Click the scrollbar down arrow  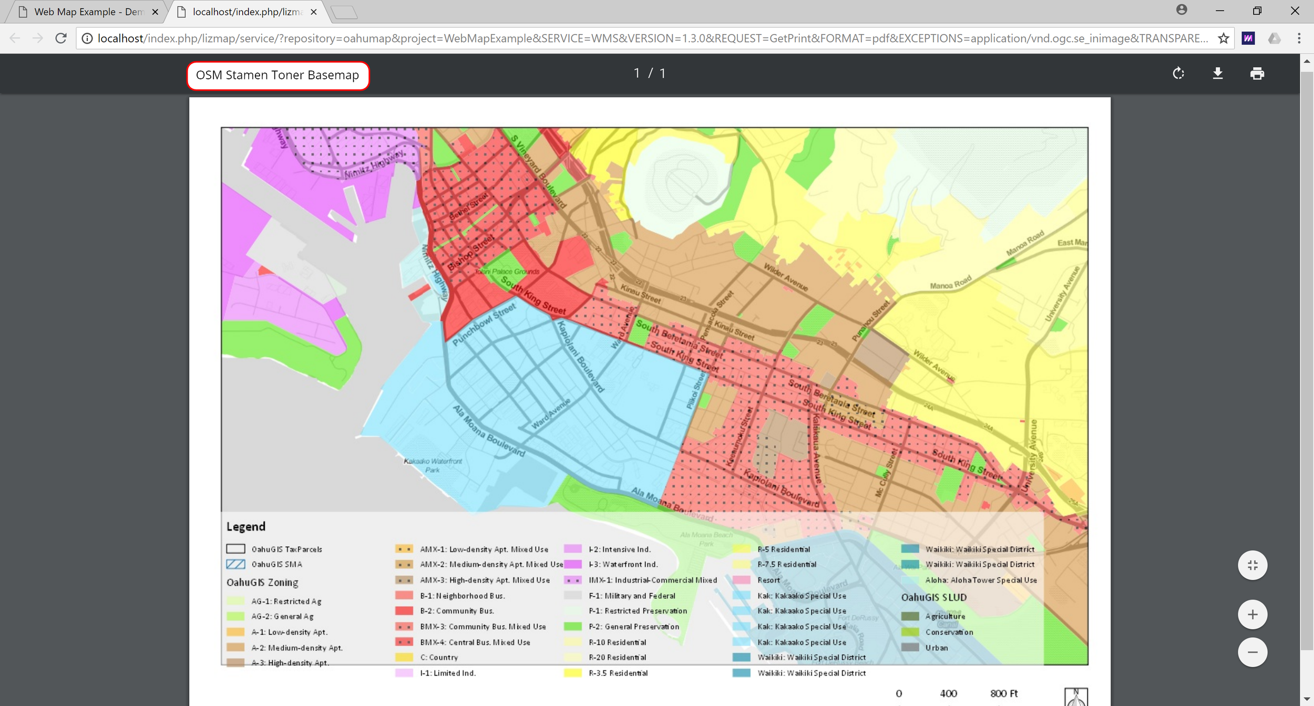(x=1307, y=699)
